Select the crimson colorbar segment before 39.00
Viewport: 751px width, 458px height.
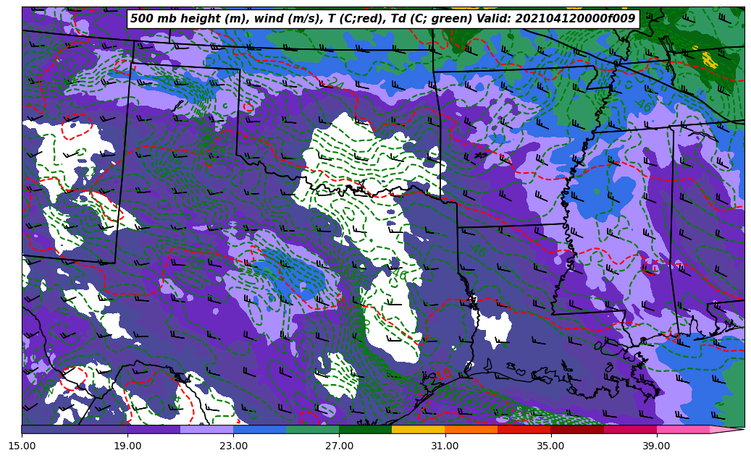[x=630, y=429]
